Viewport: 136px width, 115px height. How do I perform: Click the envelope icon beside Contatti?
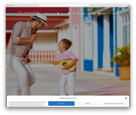tap(99, 14)
